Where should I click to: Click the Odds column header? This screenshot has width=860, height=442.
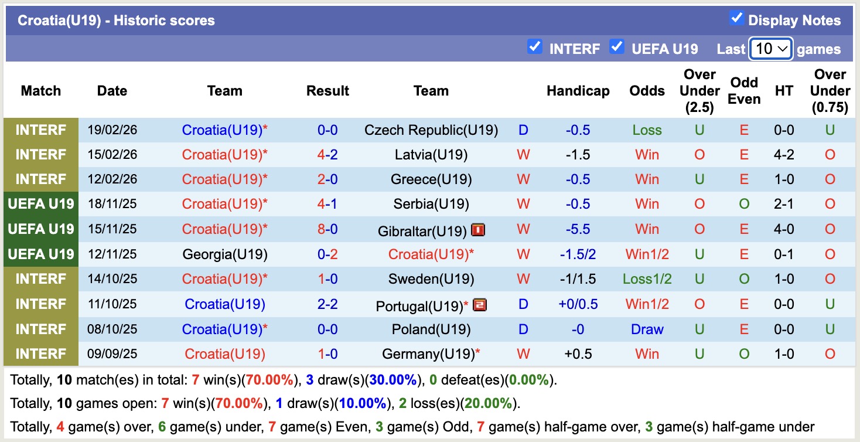pyautogui.click(x=647, y=91)
